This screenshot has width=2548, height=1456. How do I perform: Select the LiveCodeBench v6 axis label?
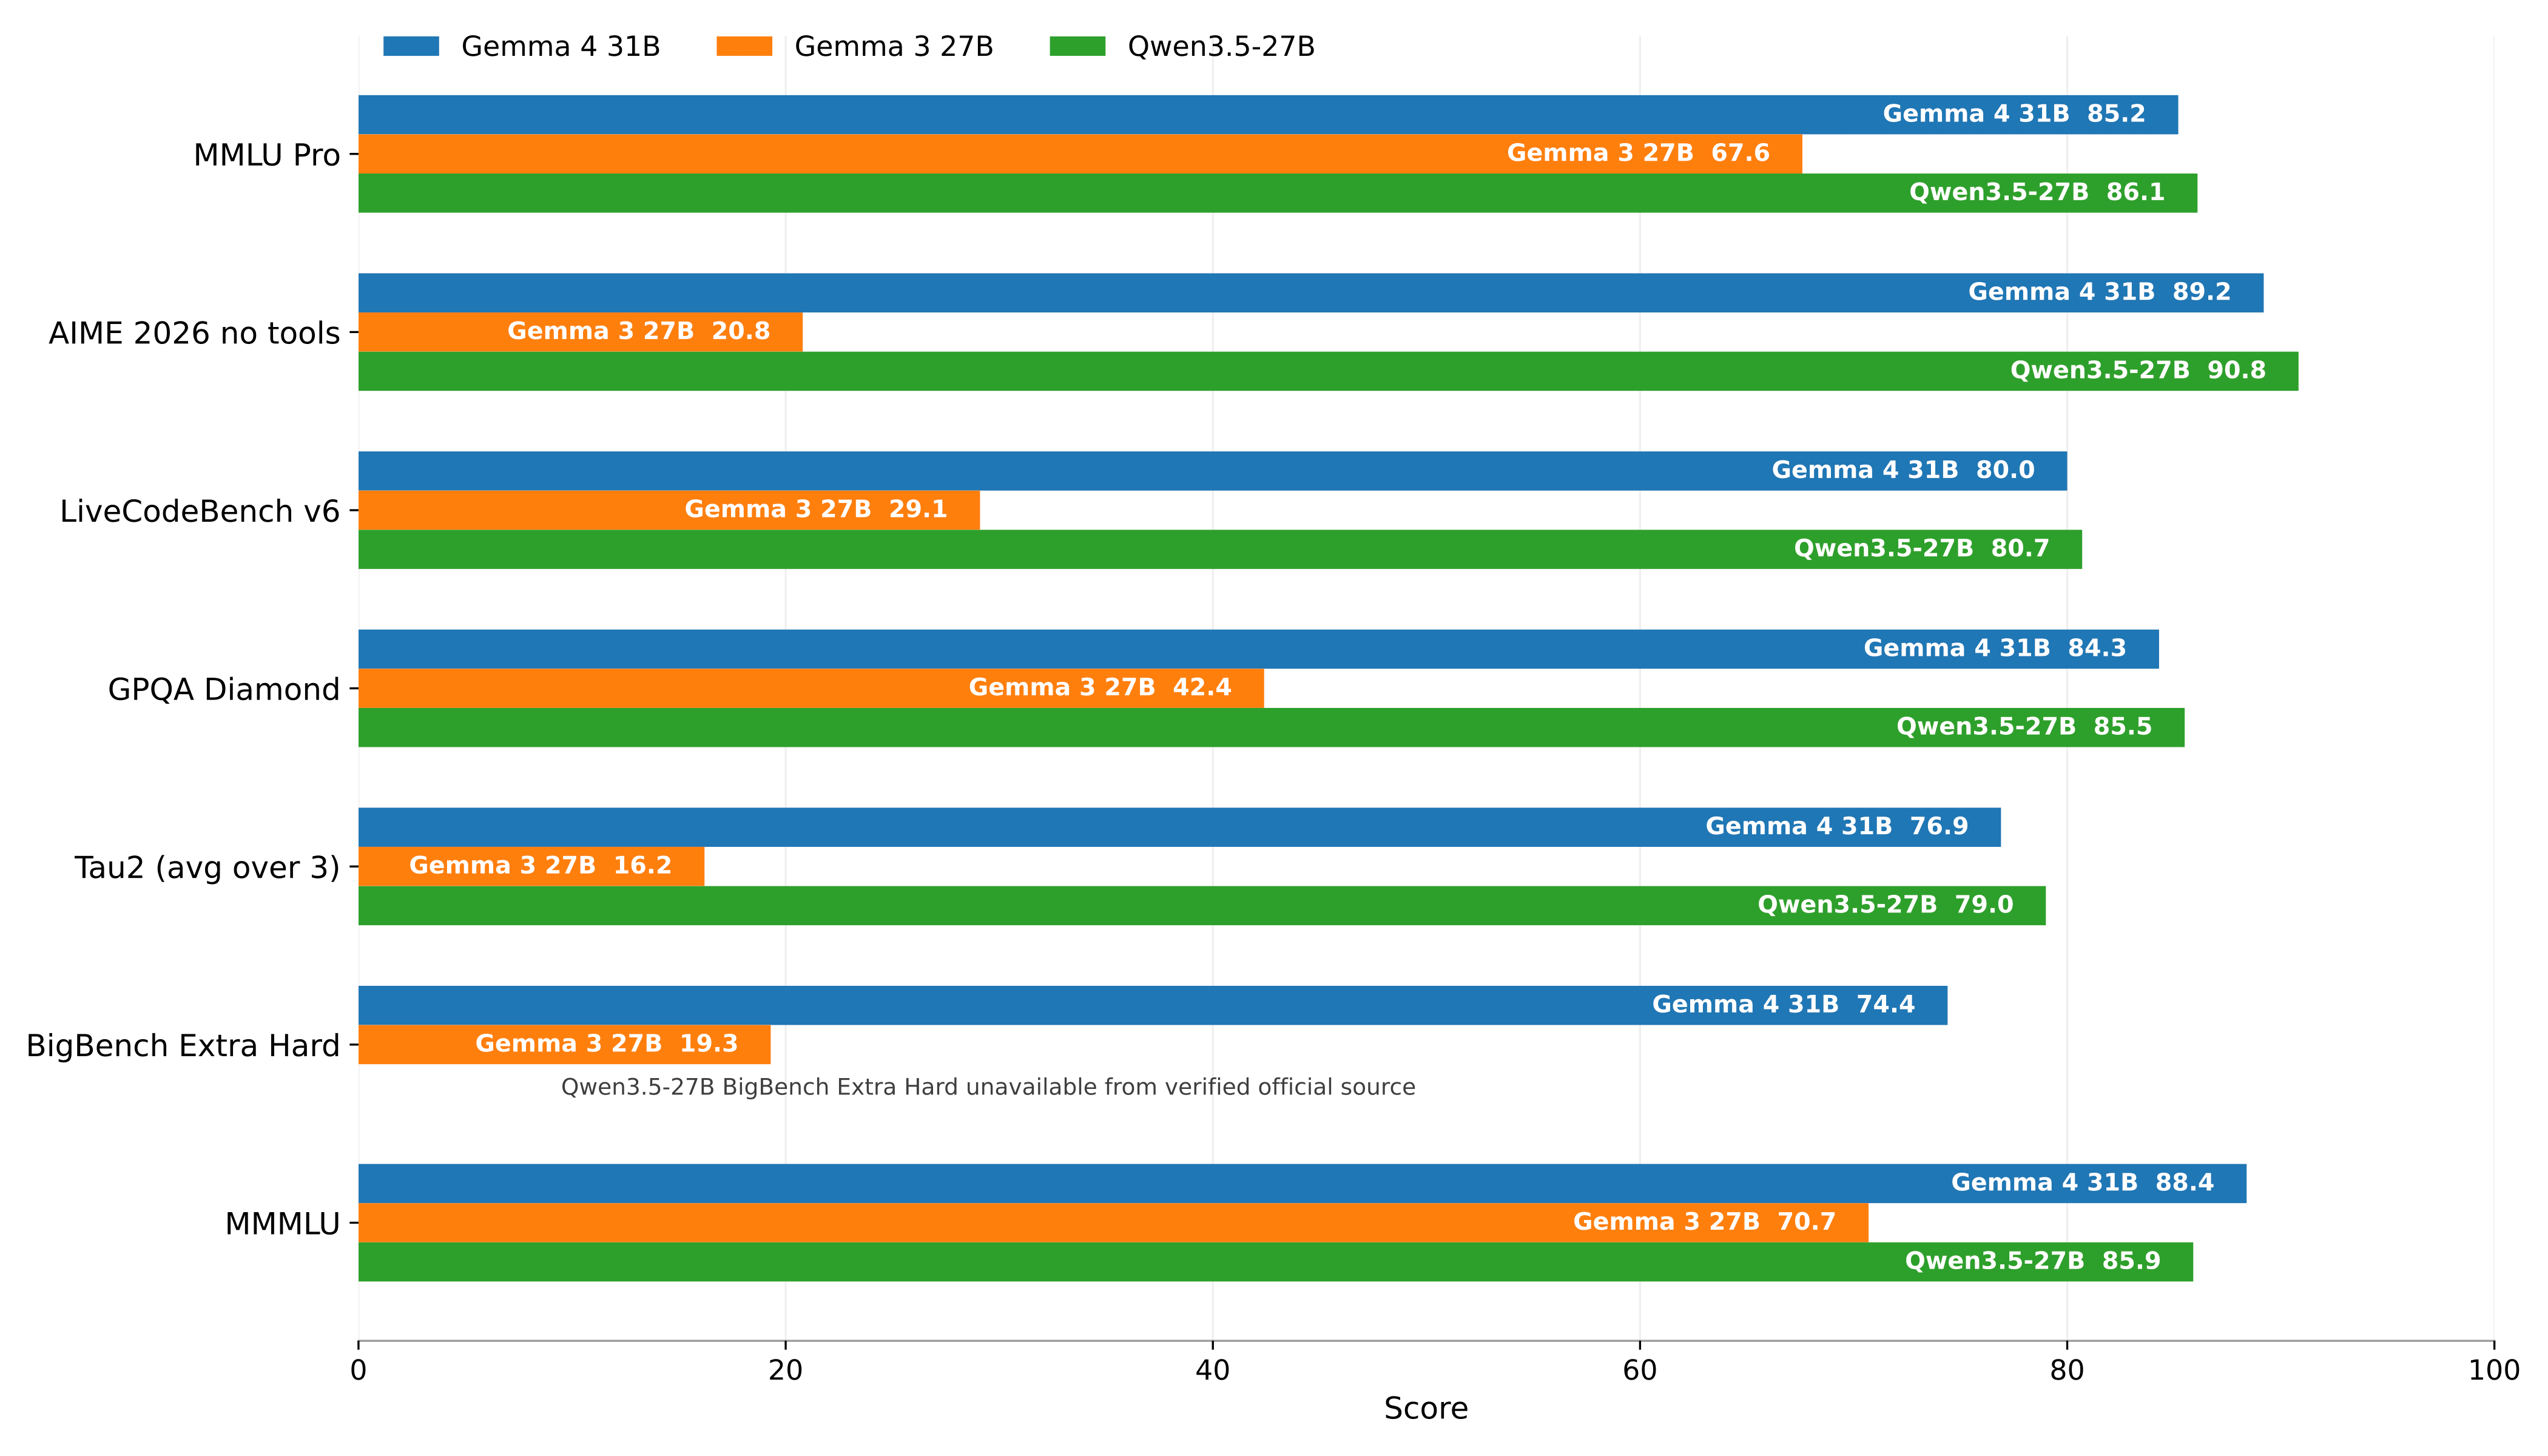click(200, 511)
